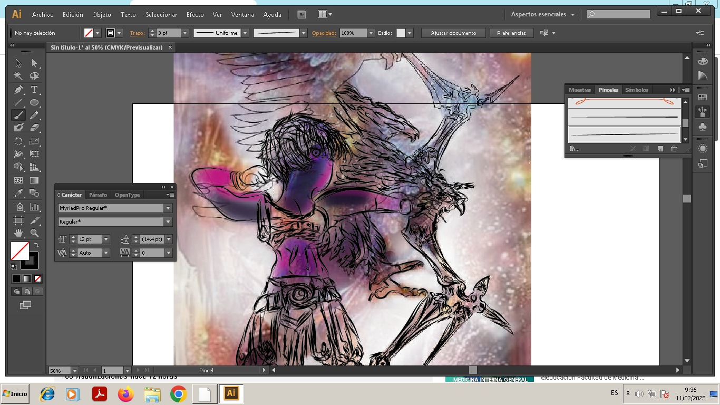Click the Fill color box in toolbox
The height and width of the screenshot is (405, 720).
click(x=20, y=251)
